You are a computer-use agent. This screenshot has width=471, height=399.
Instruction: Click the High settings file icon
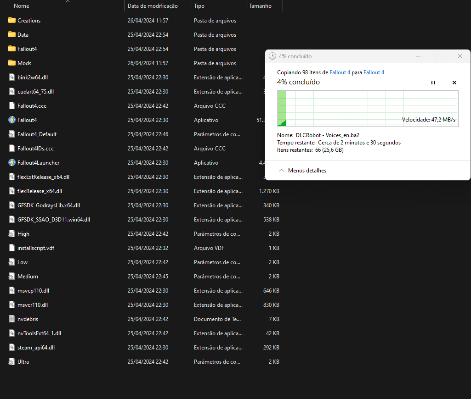click(x=11, y=234)
